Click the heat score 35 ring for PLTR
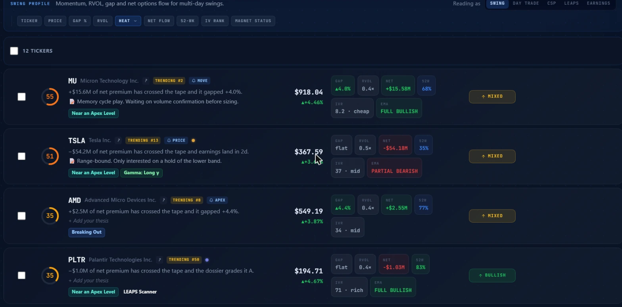This screenshot has width=622, height=307. (x=50, y=275)
